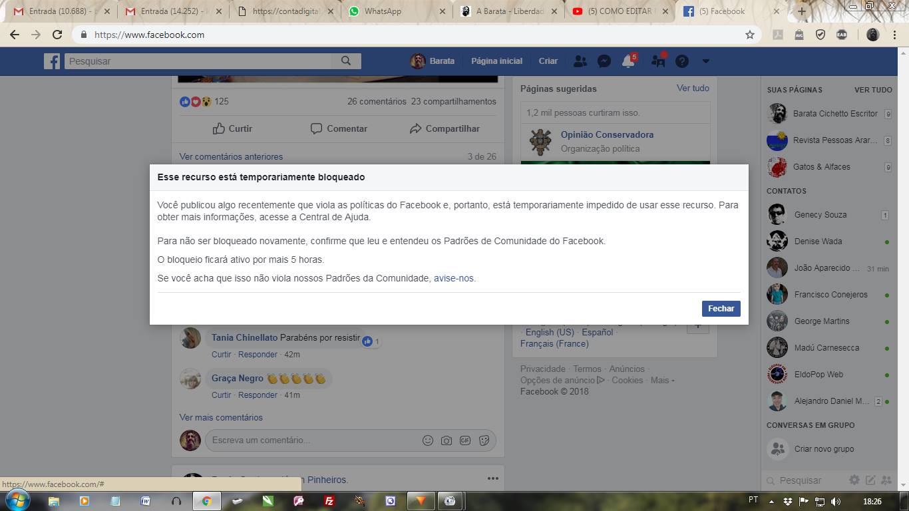Click create group icon in chat sidebar bottom
Image resolution: width=909 pixels, height=511 pixels.
point(886,480)
